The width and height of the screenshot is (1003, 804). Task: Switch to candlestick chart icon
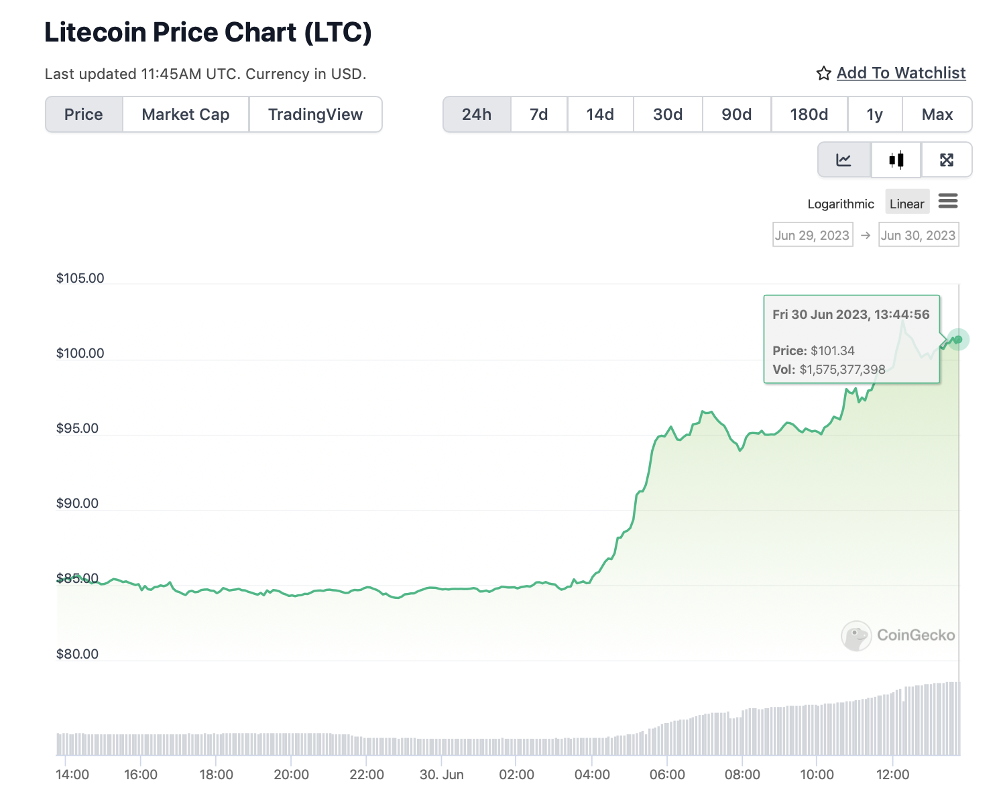[x=896, y=160]
